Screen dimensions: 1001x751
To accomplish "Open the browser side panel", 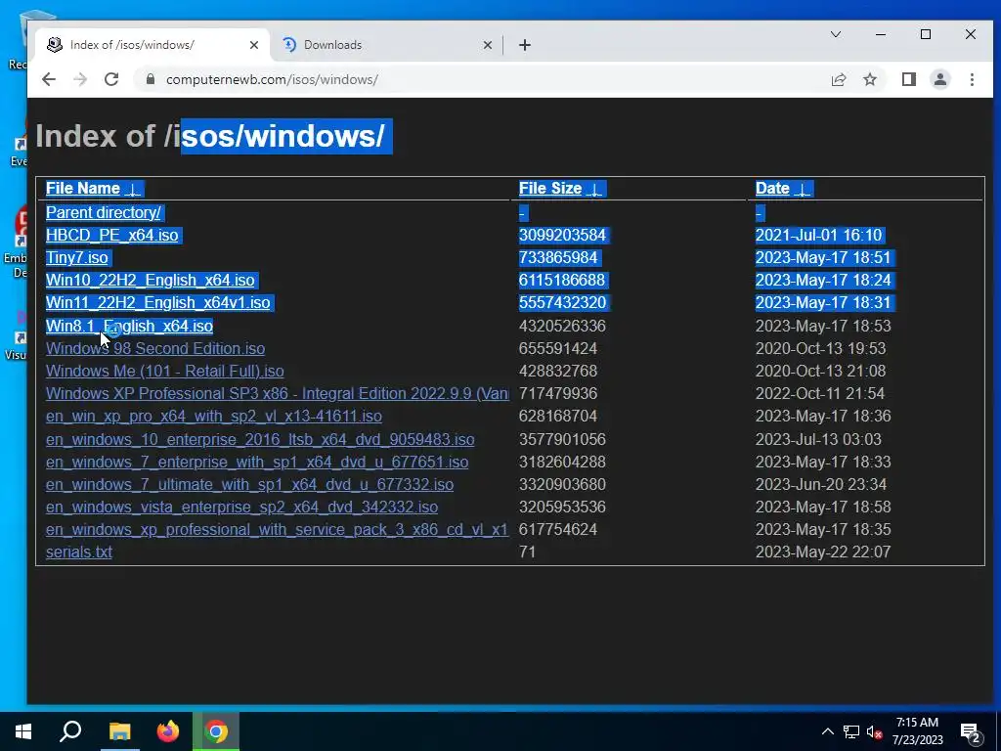I will pos(908,79).
